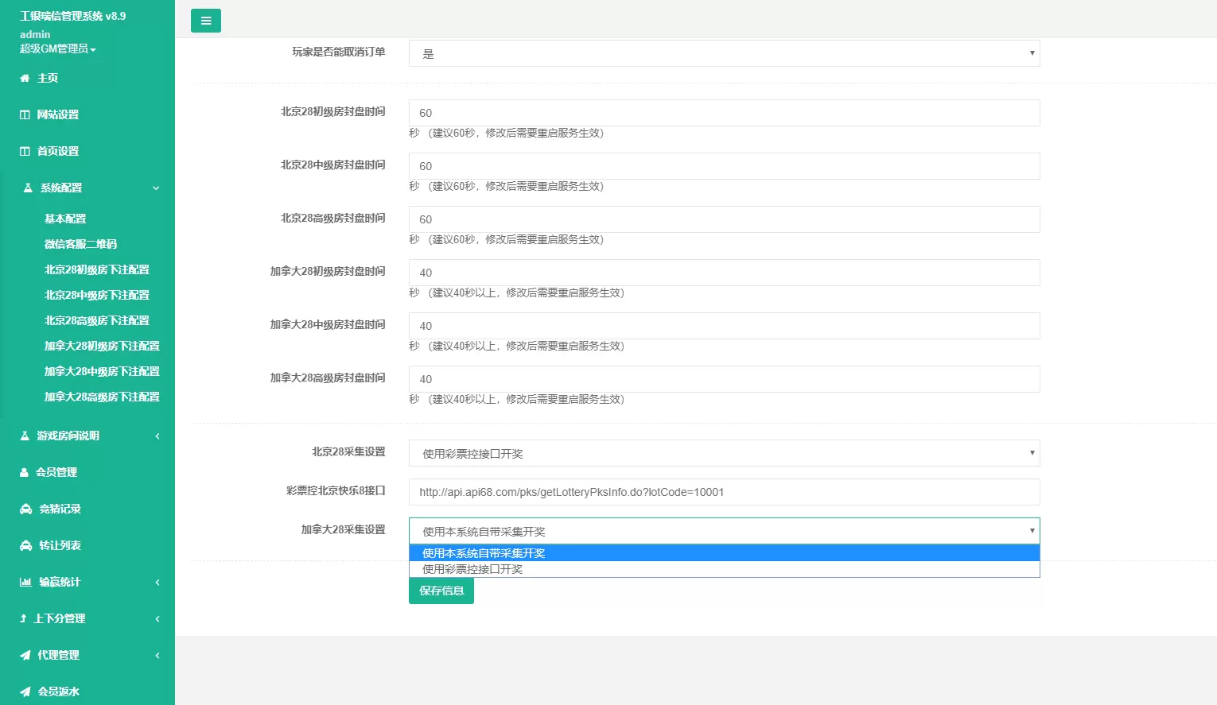
Task: Open the 玩家是否能取消订单 dropdown
Action: (x=724, y=53)
